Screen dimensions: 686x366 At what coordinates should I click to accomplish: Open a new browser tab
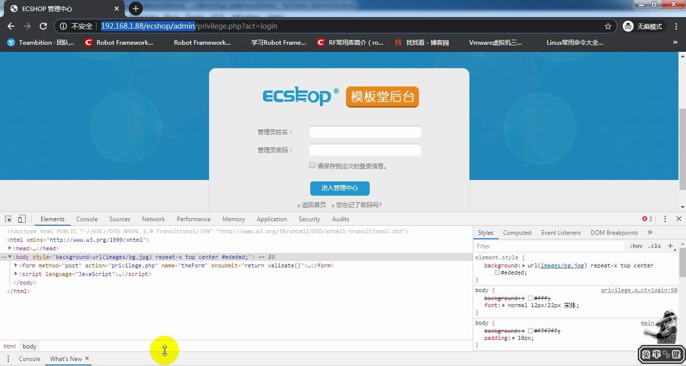136,9
